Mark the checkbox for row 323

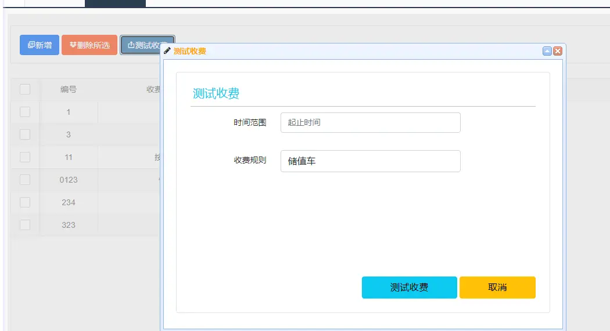pyautogui.click(x=25, y=225)
